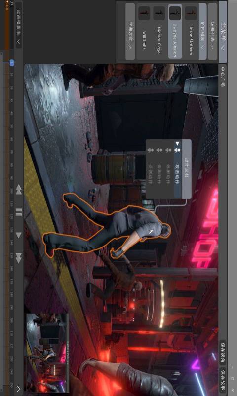The image size is (237, 396).
Task: Jump to frame 100 on the timeline ruler
Action: (11, 191)
